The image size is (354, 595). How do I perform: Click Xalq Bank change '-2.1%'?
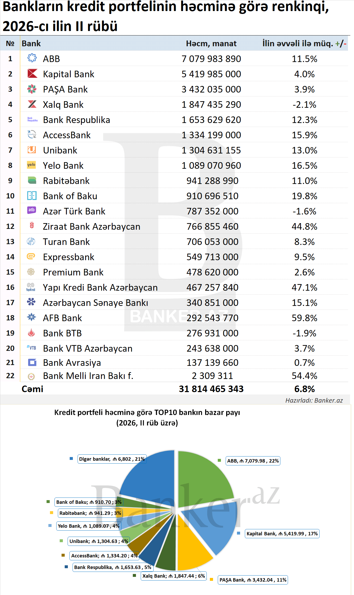[x=304, y=104]
